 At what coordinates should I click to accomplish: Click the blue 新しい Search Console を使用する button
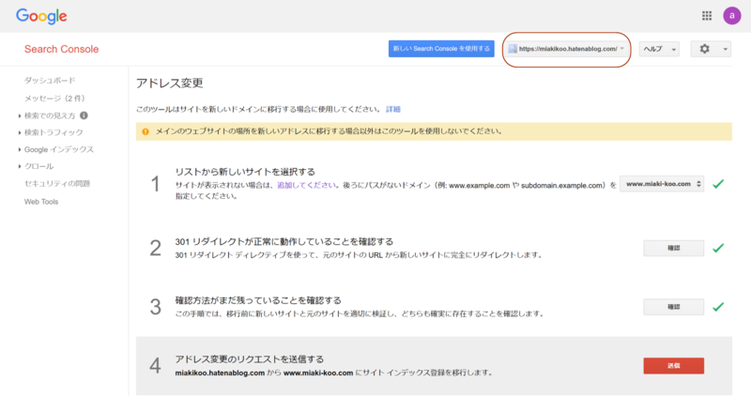pos(441,49)
